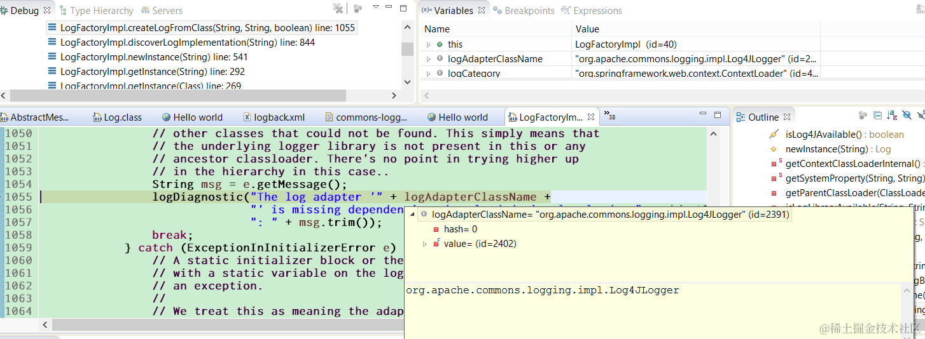Minimize the editor area
Image resolution: width=925 pixels, height=339 pixels.
703,114
